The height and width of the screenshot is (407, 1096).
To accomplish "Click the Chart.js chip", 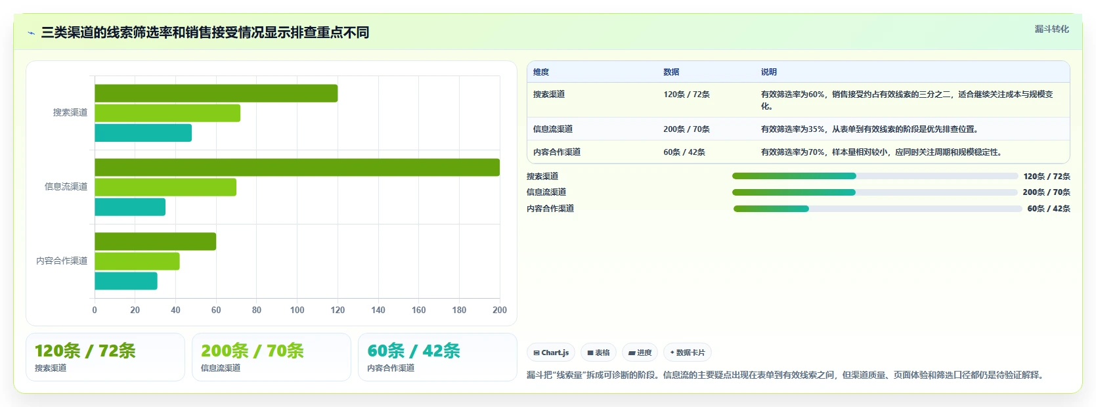I will pos(551,353).
